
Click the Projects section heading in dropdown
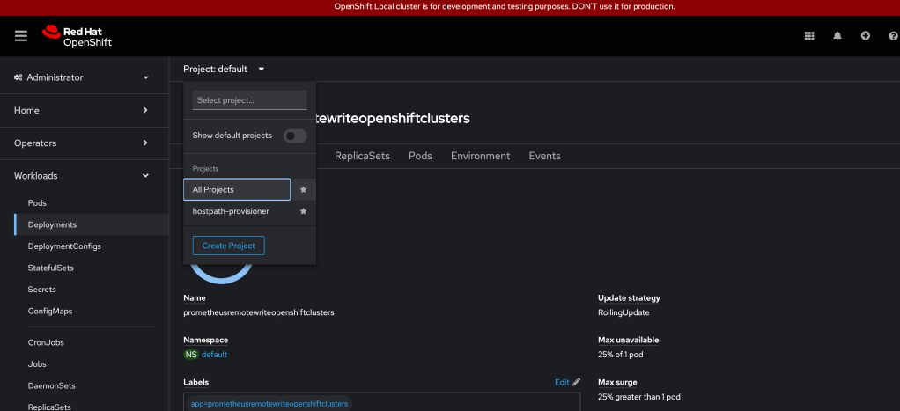tap(205, 169)
